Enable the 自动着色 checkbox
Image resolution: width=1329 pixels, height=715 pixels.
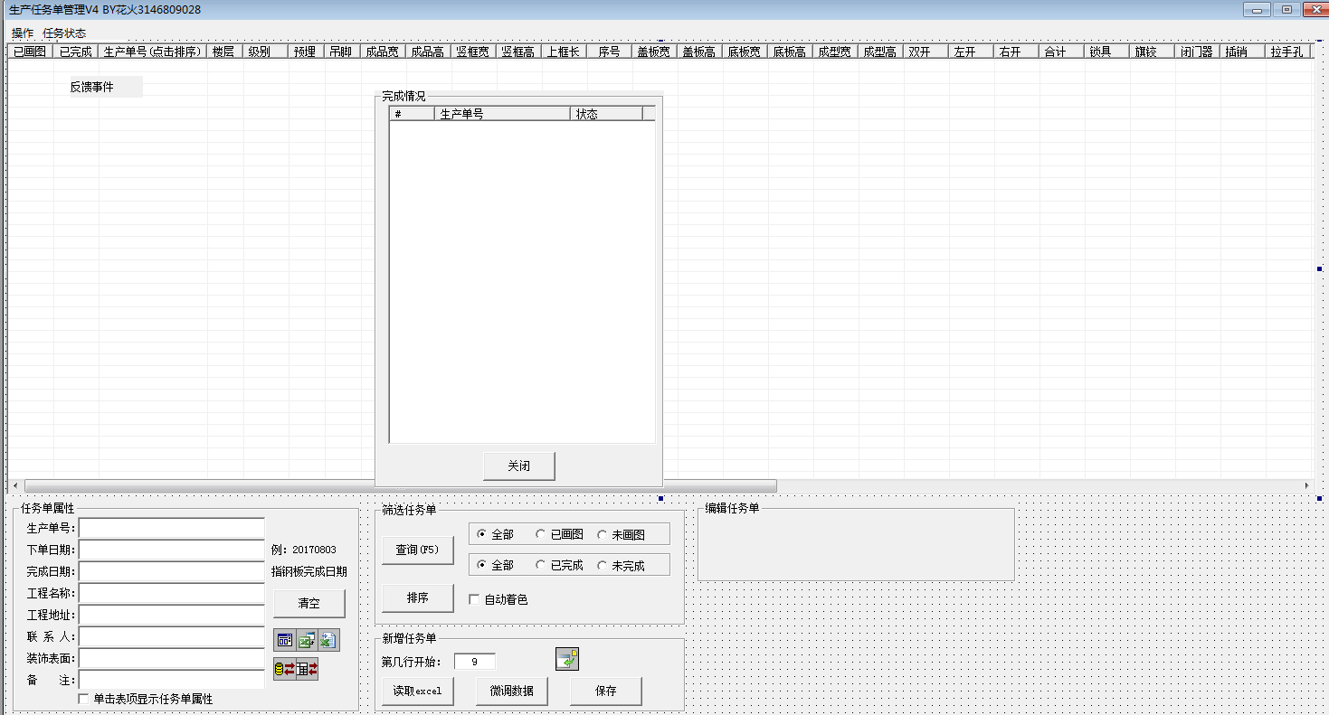point(474,599)
